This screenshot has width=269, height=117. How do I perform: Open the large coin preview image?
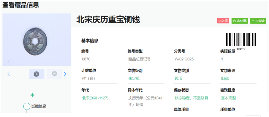point(37,40)
